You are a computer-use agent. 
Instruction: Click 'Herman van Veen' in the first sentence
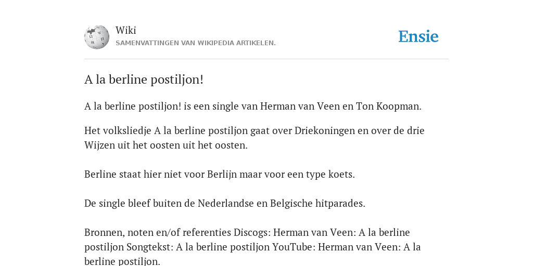300,106
